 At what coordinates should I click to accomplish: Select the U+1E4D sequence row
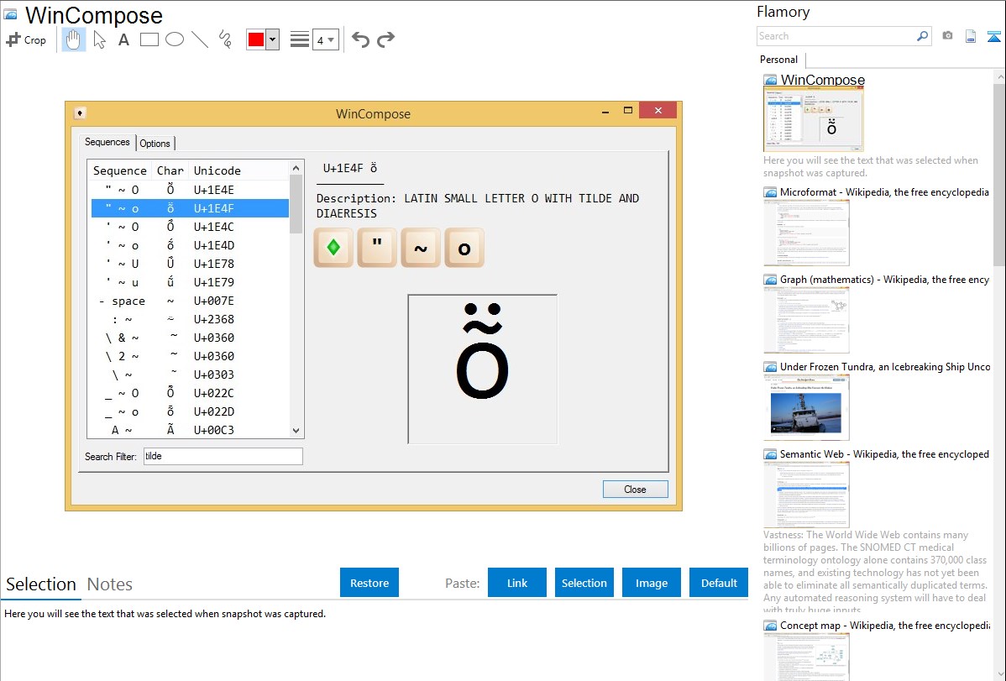[190, 246]
